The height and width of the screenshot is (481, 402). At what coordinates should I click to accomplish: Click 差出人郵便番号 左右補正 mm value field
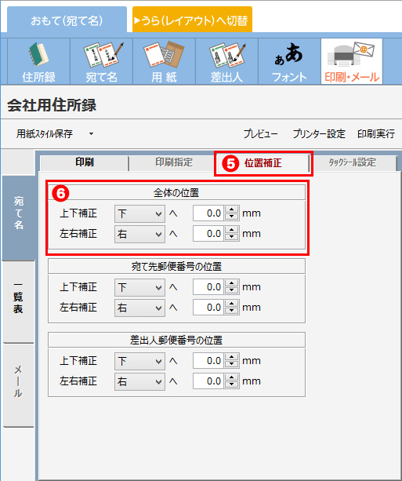(208, 381)
